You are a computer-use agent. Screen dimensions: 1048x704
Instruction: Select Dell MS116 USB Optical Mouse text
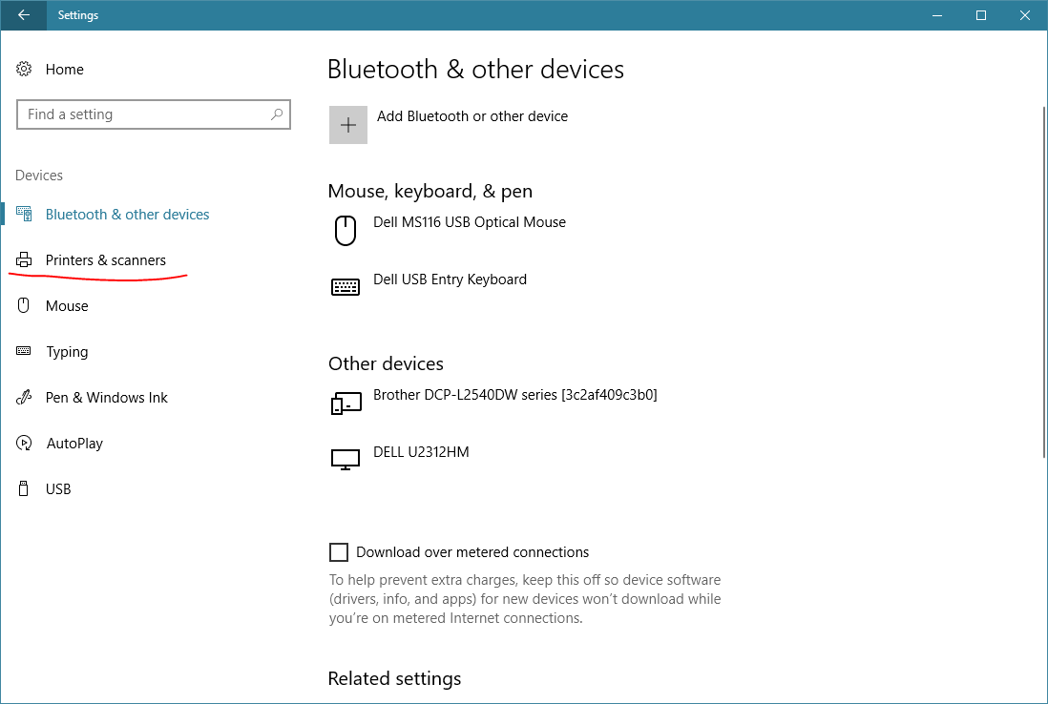470,221
